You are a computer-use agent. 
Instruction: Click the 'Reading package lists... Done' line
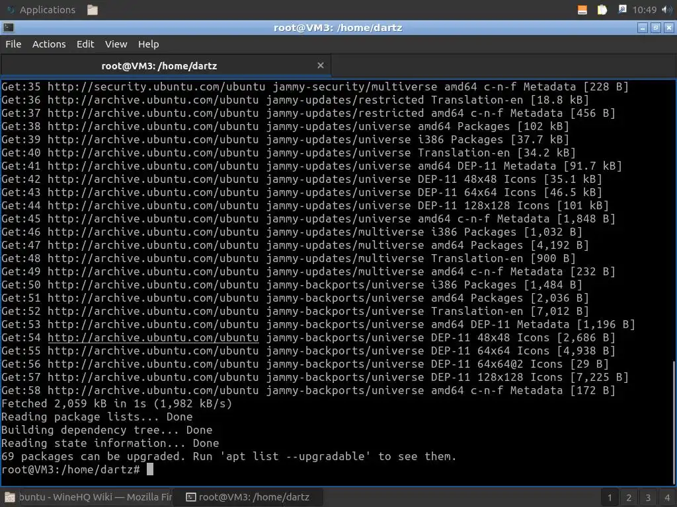click(x=97, y=417)
